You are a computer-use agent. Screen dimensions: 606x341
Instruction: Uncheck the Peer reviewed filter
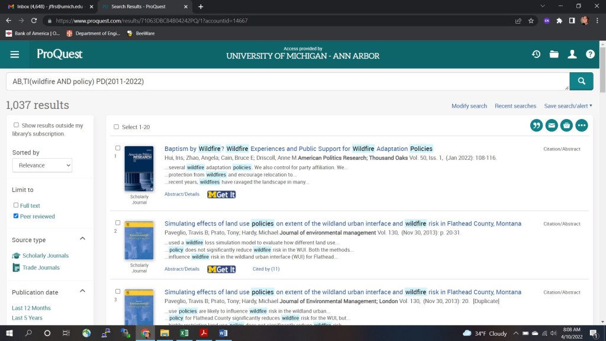(16, 216)
